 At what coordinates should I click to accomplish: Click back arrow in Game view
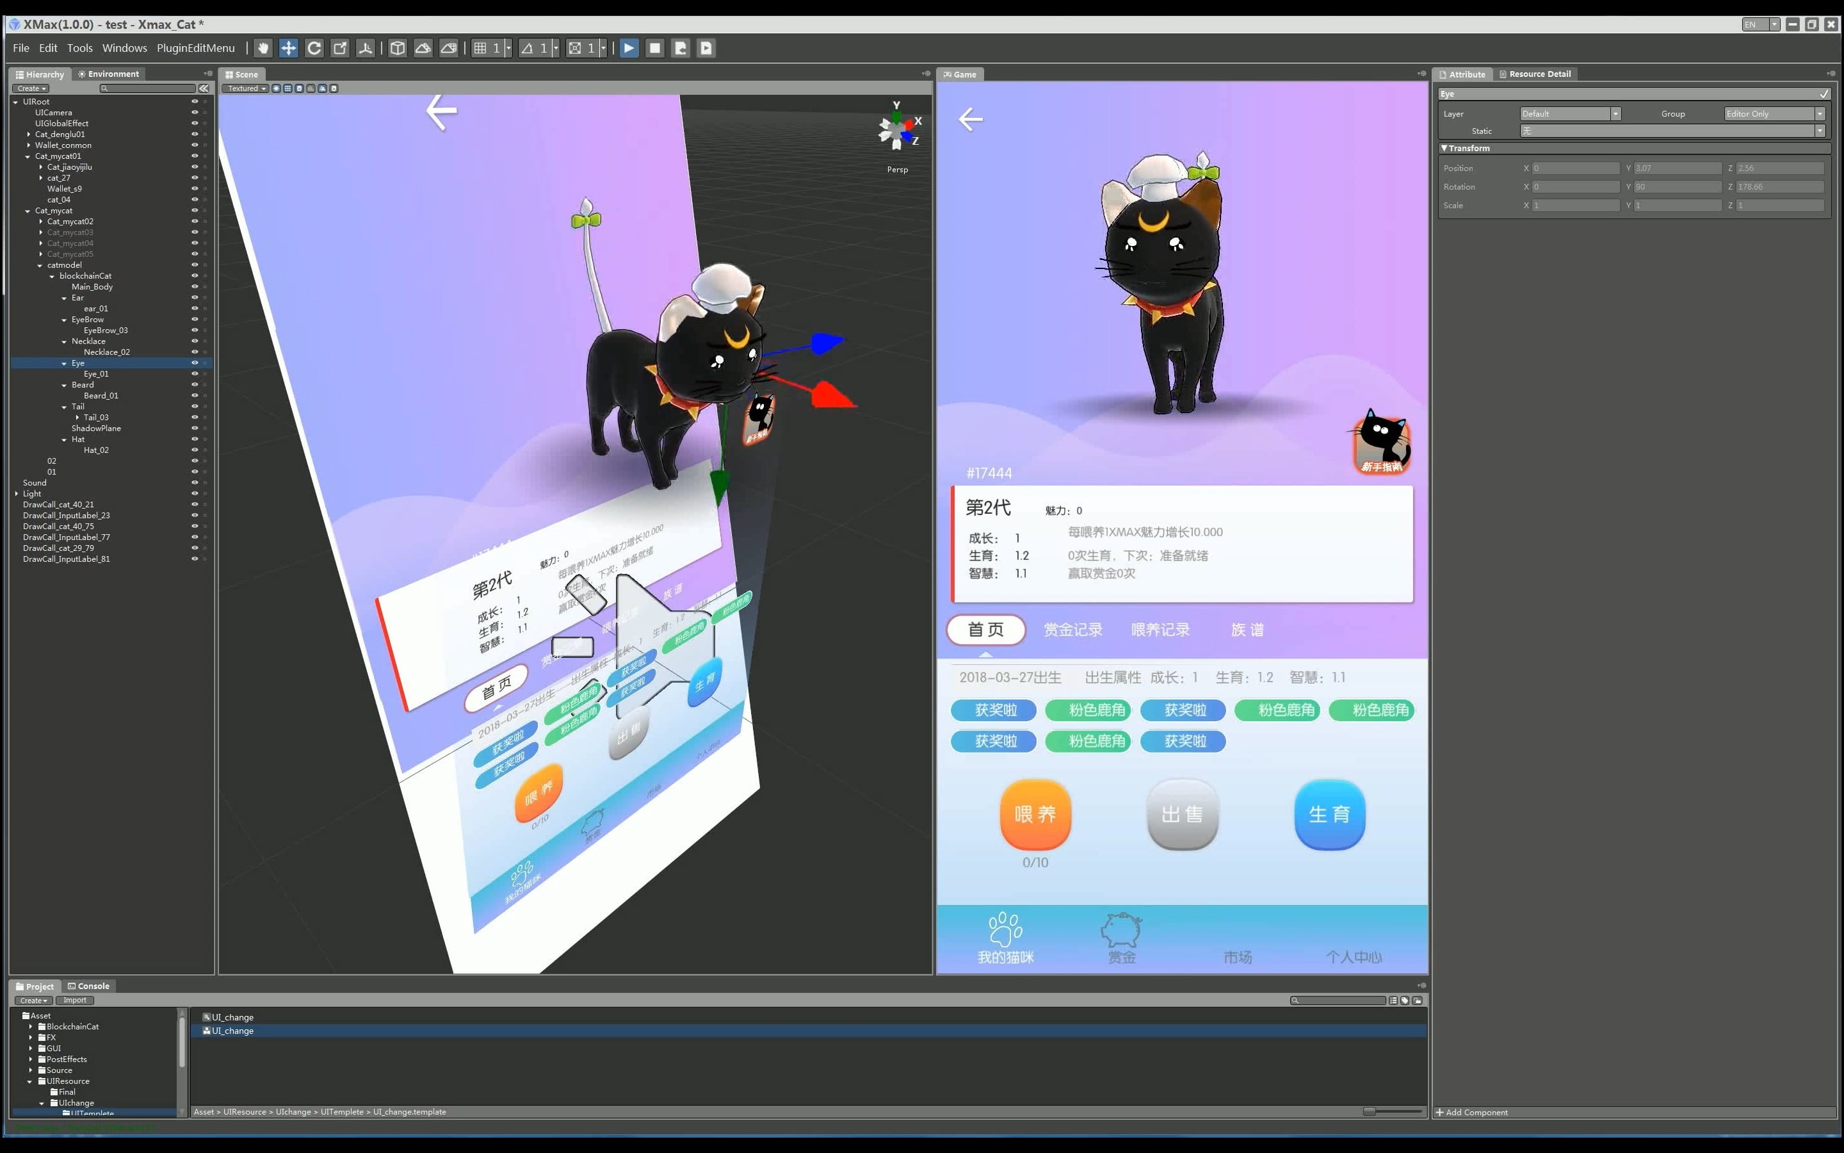970,119
